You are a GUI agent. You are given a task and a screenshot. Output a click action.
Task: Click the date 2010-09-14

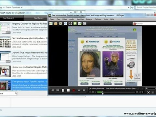pos(17,32)
